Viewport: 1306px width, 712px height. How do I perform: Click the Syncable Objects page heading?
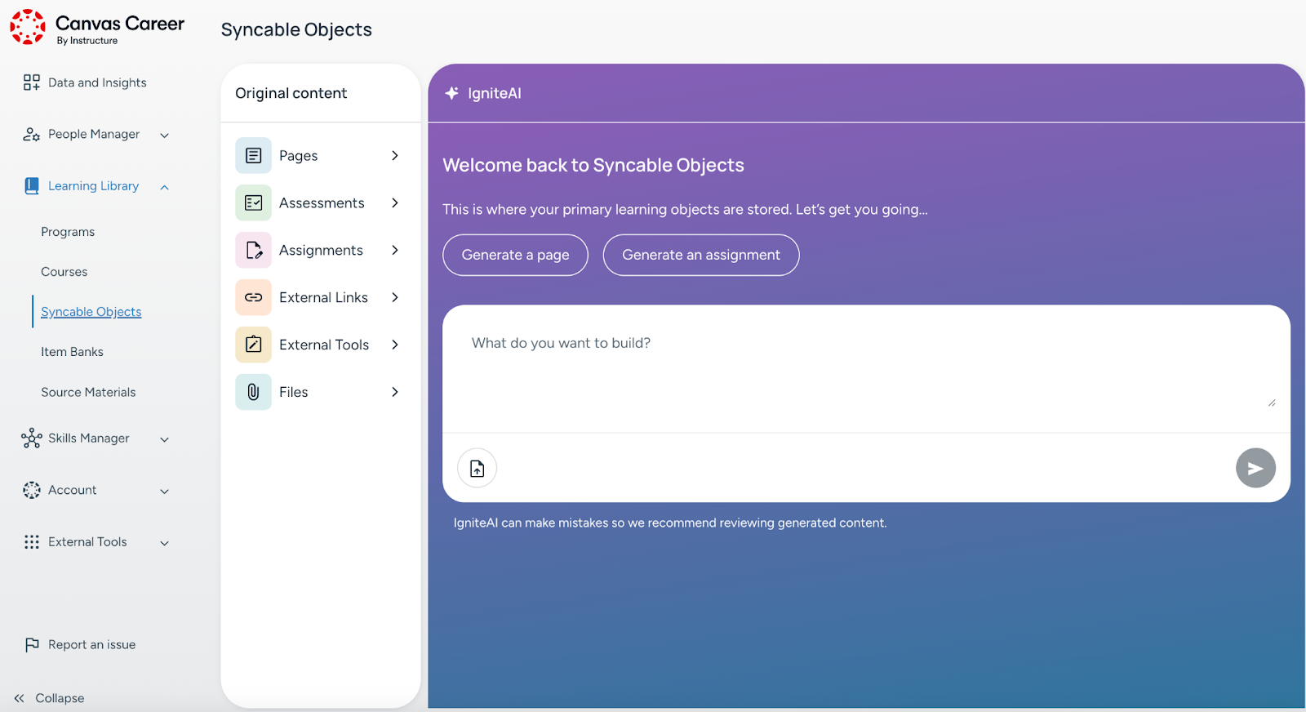click(x=296, y=29)
